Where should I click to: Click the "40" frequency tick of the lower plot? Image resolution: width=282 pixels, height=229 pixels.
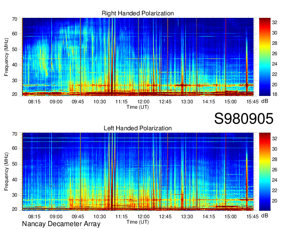(x=15, y=180)
